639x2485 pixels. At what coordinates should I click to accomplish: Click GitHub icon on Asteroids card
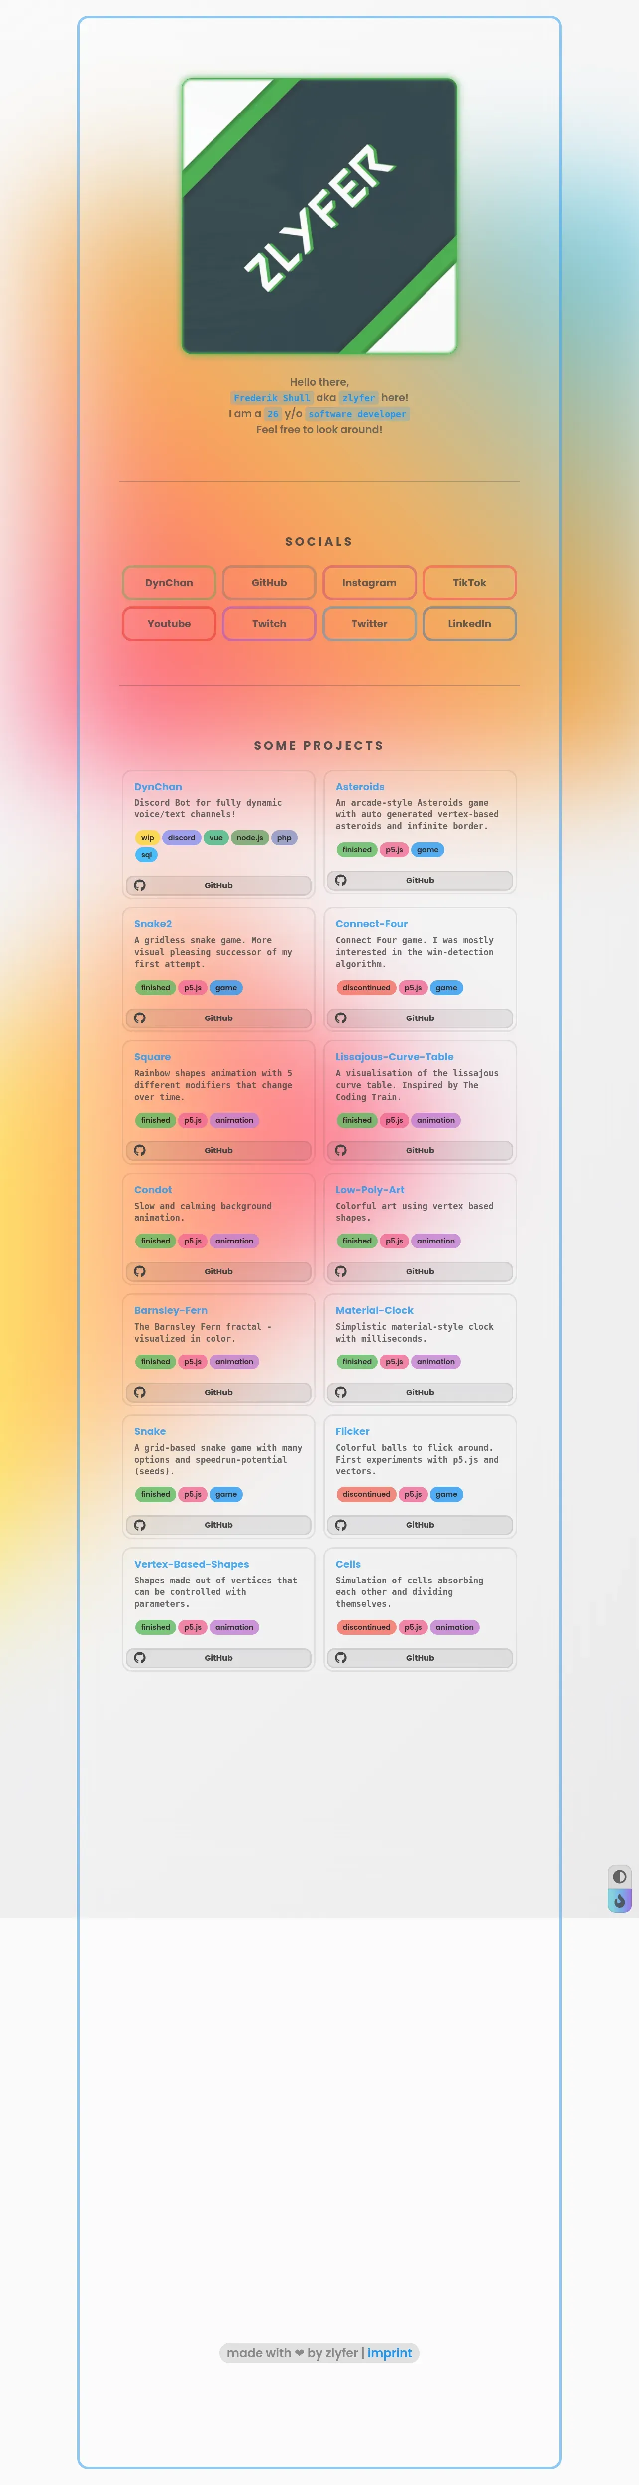341,880
